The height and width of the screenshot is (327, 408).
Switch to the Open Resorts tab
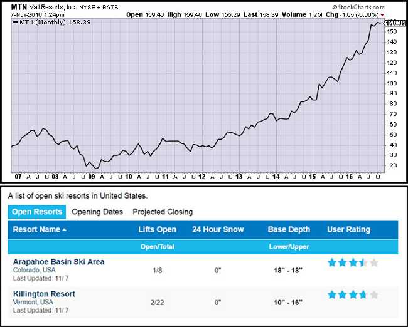[x=37, y=212]
